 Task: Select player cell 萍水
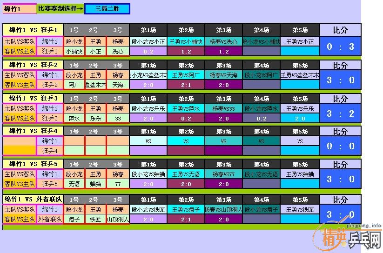74,118
